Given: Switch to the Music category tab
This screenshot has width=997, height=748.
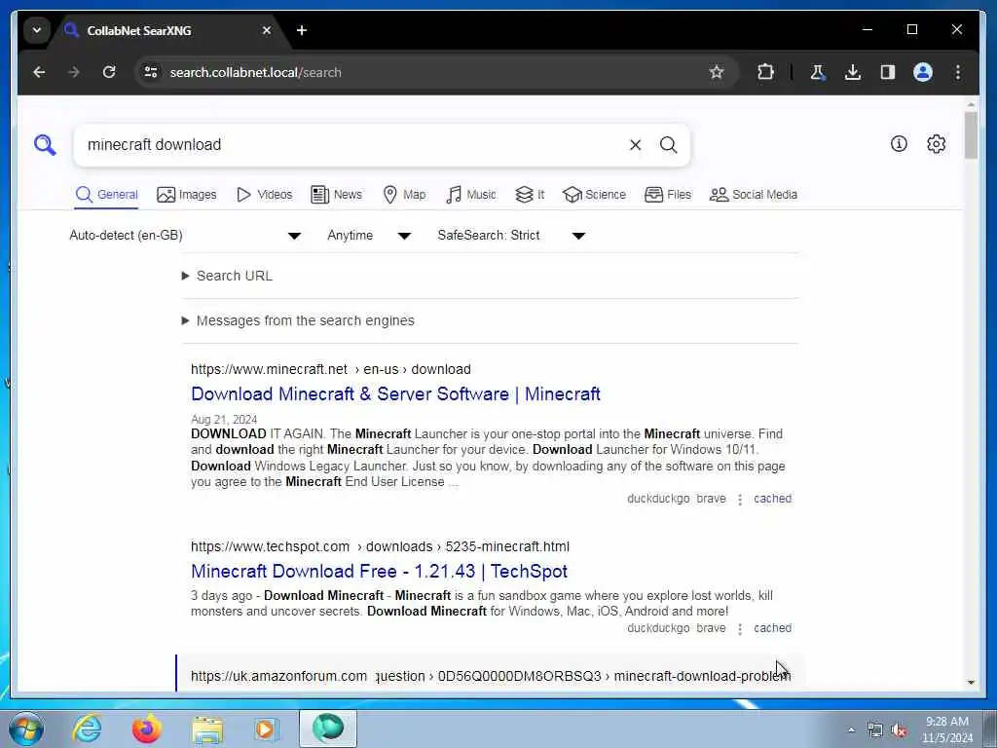Looking at the screenshot, I should click(471, 195).
